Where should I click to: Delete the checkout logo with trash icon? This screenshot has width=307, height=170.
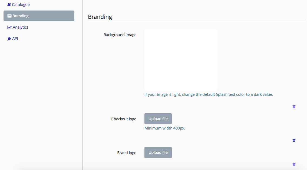(294, 140)
